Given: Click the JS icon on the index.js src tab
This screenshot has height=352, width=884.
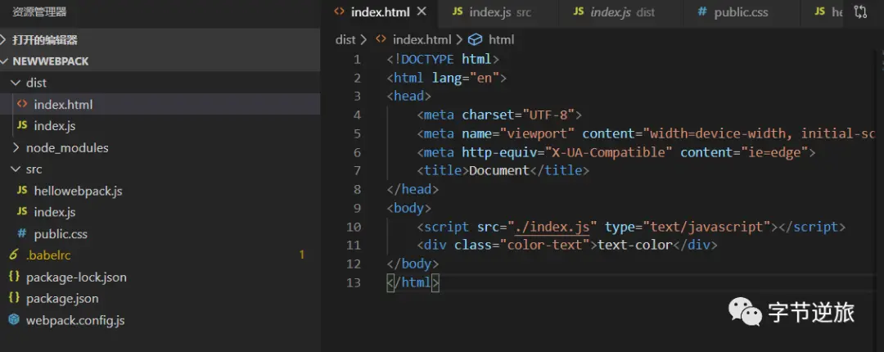Looking at the screenshot, I should pyautogui.click(x=458, y=11).
